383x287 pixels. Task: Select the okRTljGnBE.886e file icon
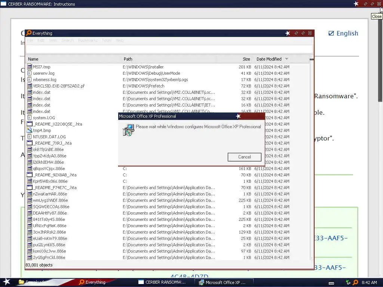coord(30,149)
